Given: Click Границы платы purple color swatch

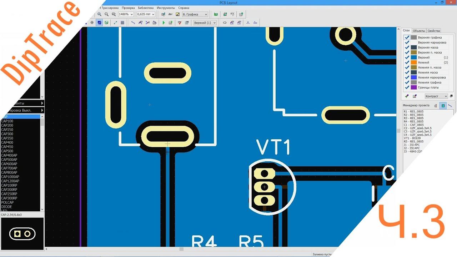Looking at the screenshot, I should coord(414,87).
